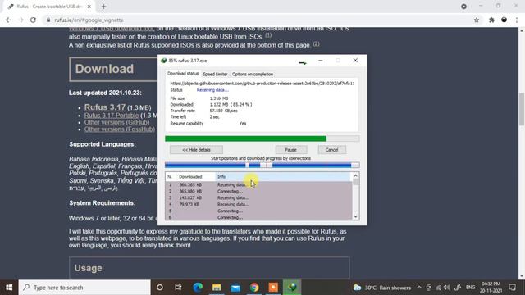The image size is (525, 295).
Task: Click the browser back arrow
Action: pyautogui.click(x=8, y=20)
